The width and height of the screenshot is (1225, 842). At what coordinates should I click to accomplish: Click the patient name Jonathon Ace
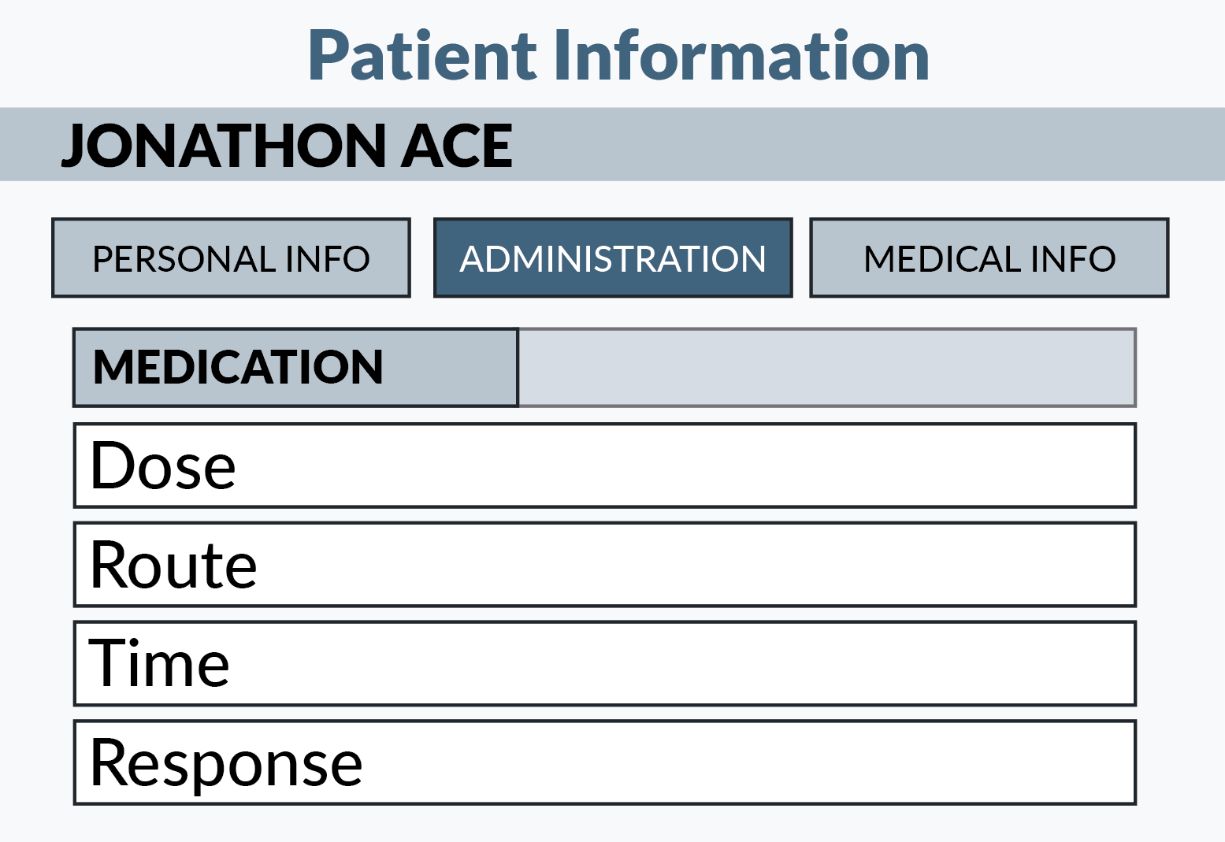click(x=288, y=146)
